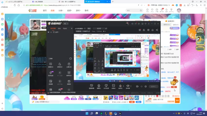
Task: Open the 分类 dropdown in Douyu nav
Action: (61, 10)
